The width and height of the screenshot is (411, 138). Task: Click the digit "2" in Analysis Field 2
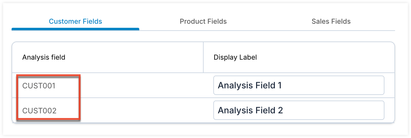(280, 110)
